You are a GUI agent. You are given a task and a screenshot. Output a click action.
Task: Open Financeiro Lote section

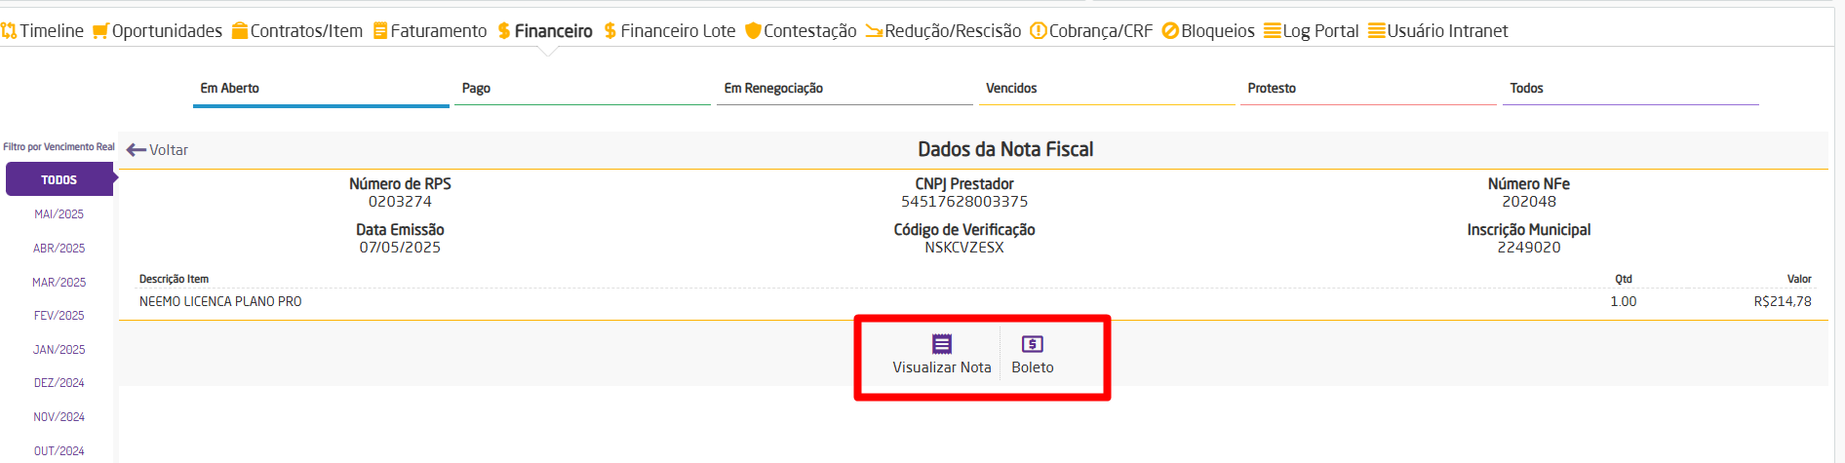coord(669,31)
